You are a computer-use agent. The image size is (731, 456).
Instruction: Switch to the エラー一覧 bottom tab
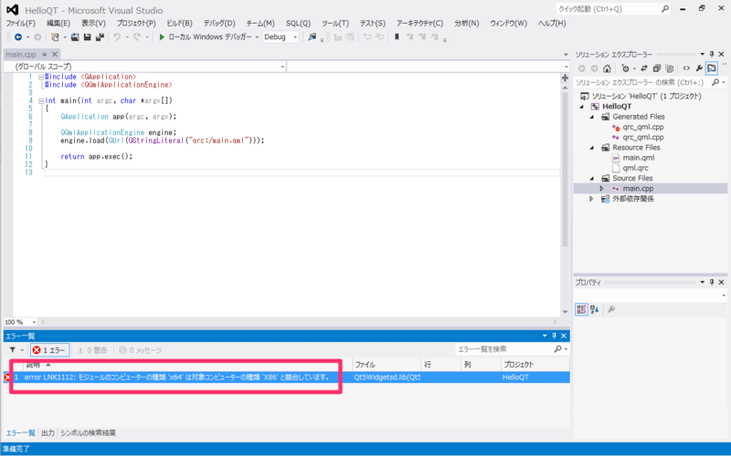(20, 433)
